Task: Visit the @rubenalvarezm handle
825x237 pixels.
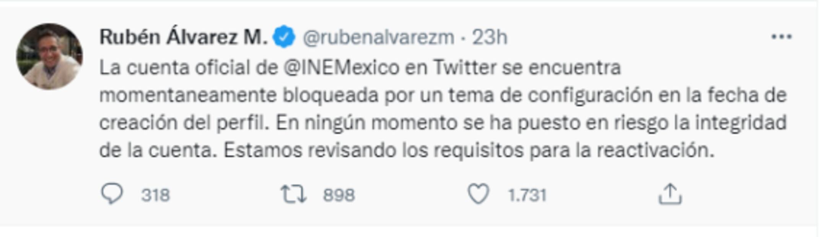Action: click(379, 37)
